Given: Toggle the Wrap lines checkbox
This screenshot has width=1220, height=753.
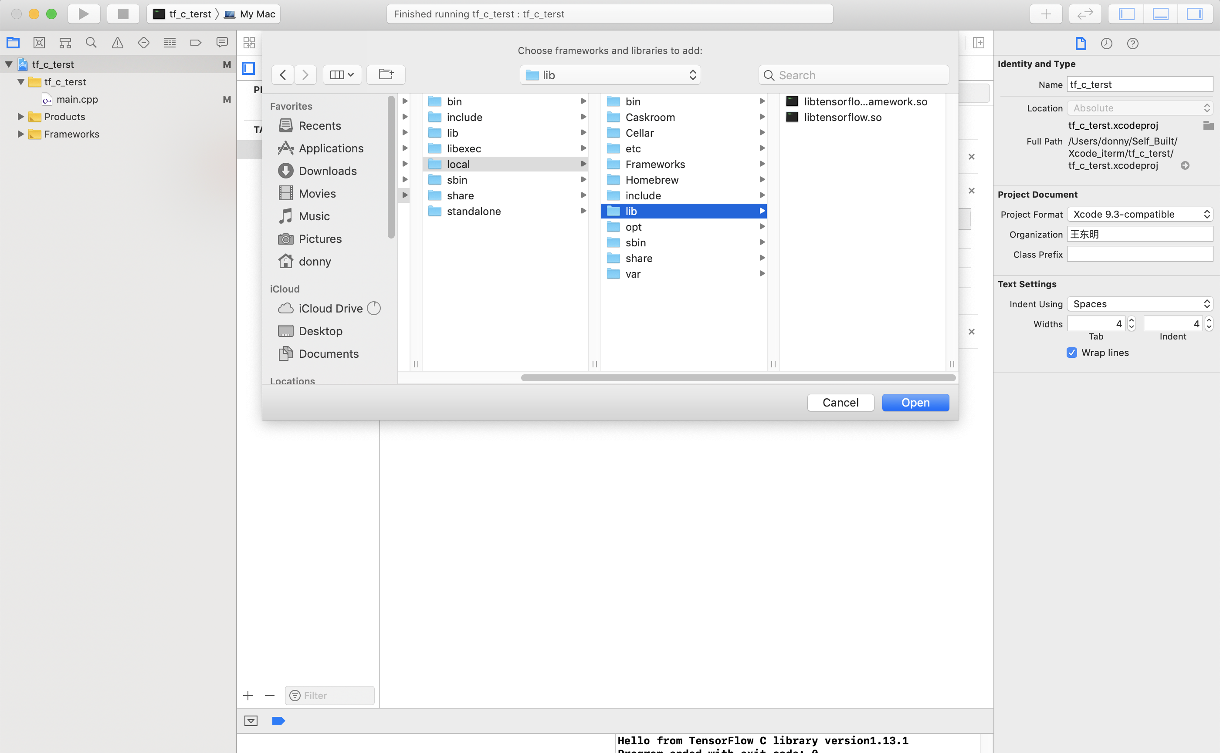Looking at the screenshot, I should (1071, 353).
